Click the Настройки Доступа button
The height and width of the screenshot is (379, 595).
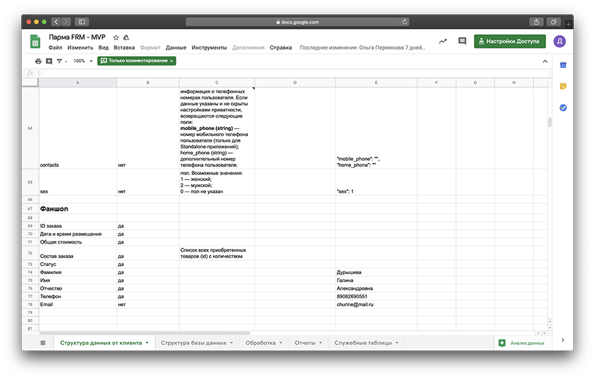tap(510, 42)
